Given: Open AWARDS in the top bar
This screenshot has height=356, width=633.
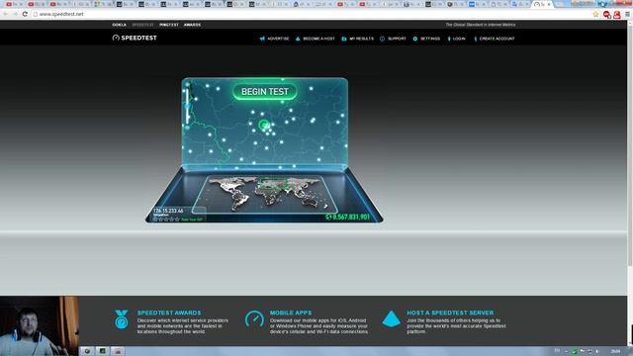Looking at the screenshot, I should (192, 25).
